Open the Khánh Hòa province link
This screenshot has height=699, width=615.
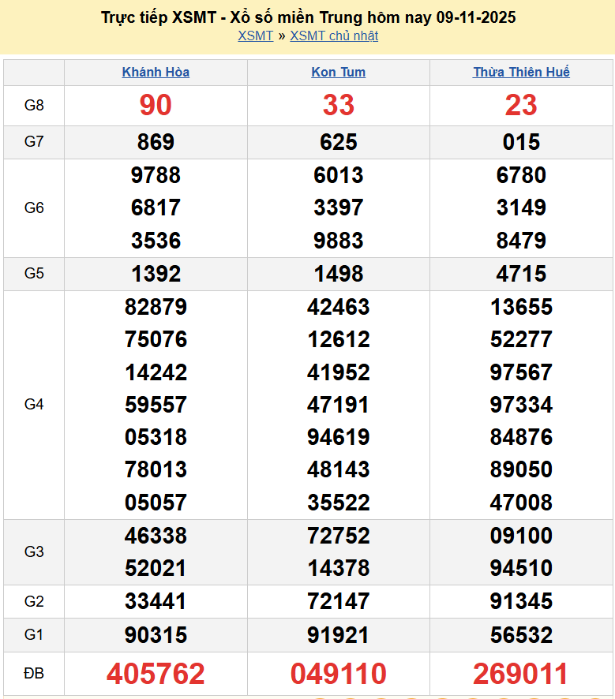click(x=156, y=73)
